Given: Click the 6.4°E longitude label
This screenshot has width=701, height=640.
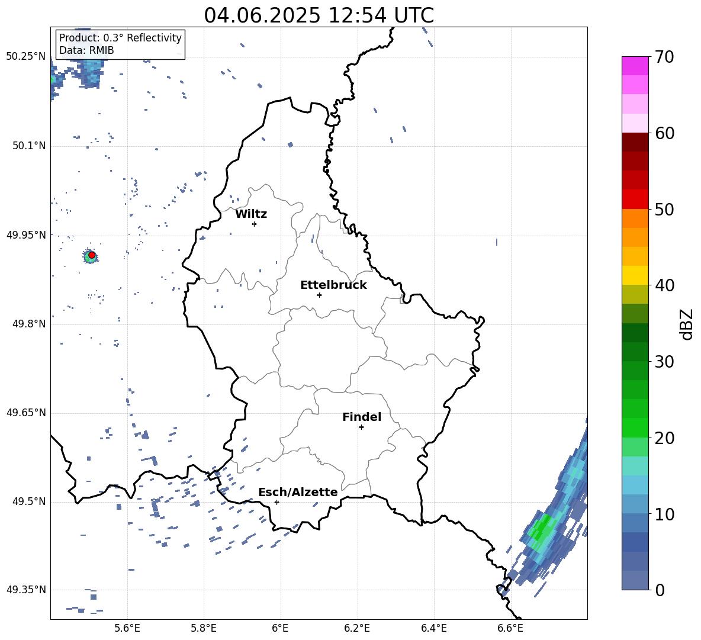Looking at the screenshot, I should pyautogui.click(x=433, y=629).
